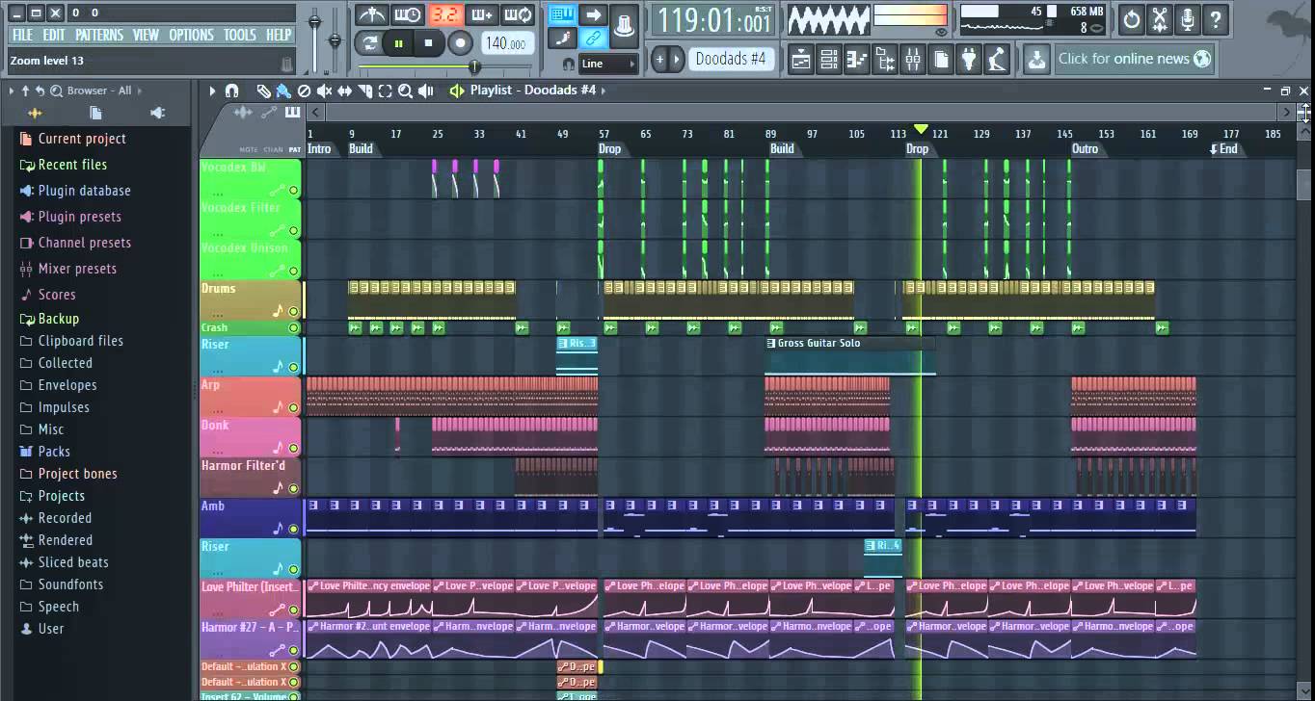The width and height of the screenshot is (1315, 701).
Task: Open the HELP menu
Action: tap(279, 35)
